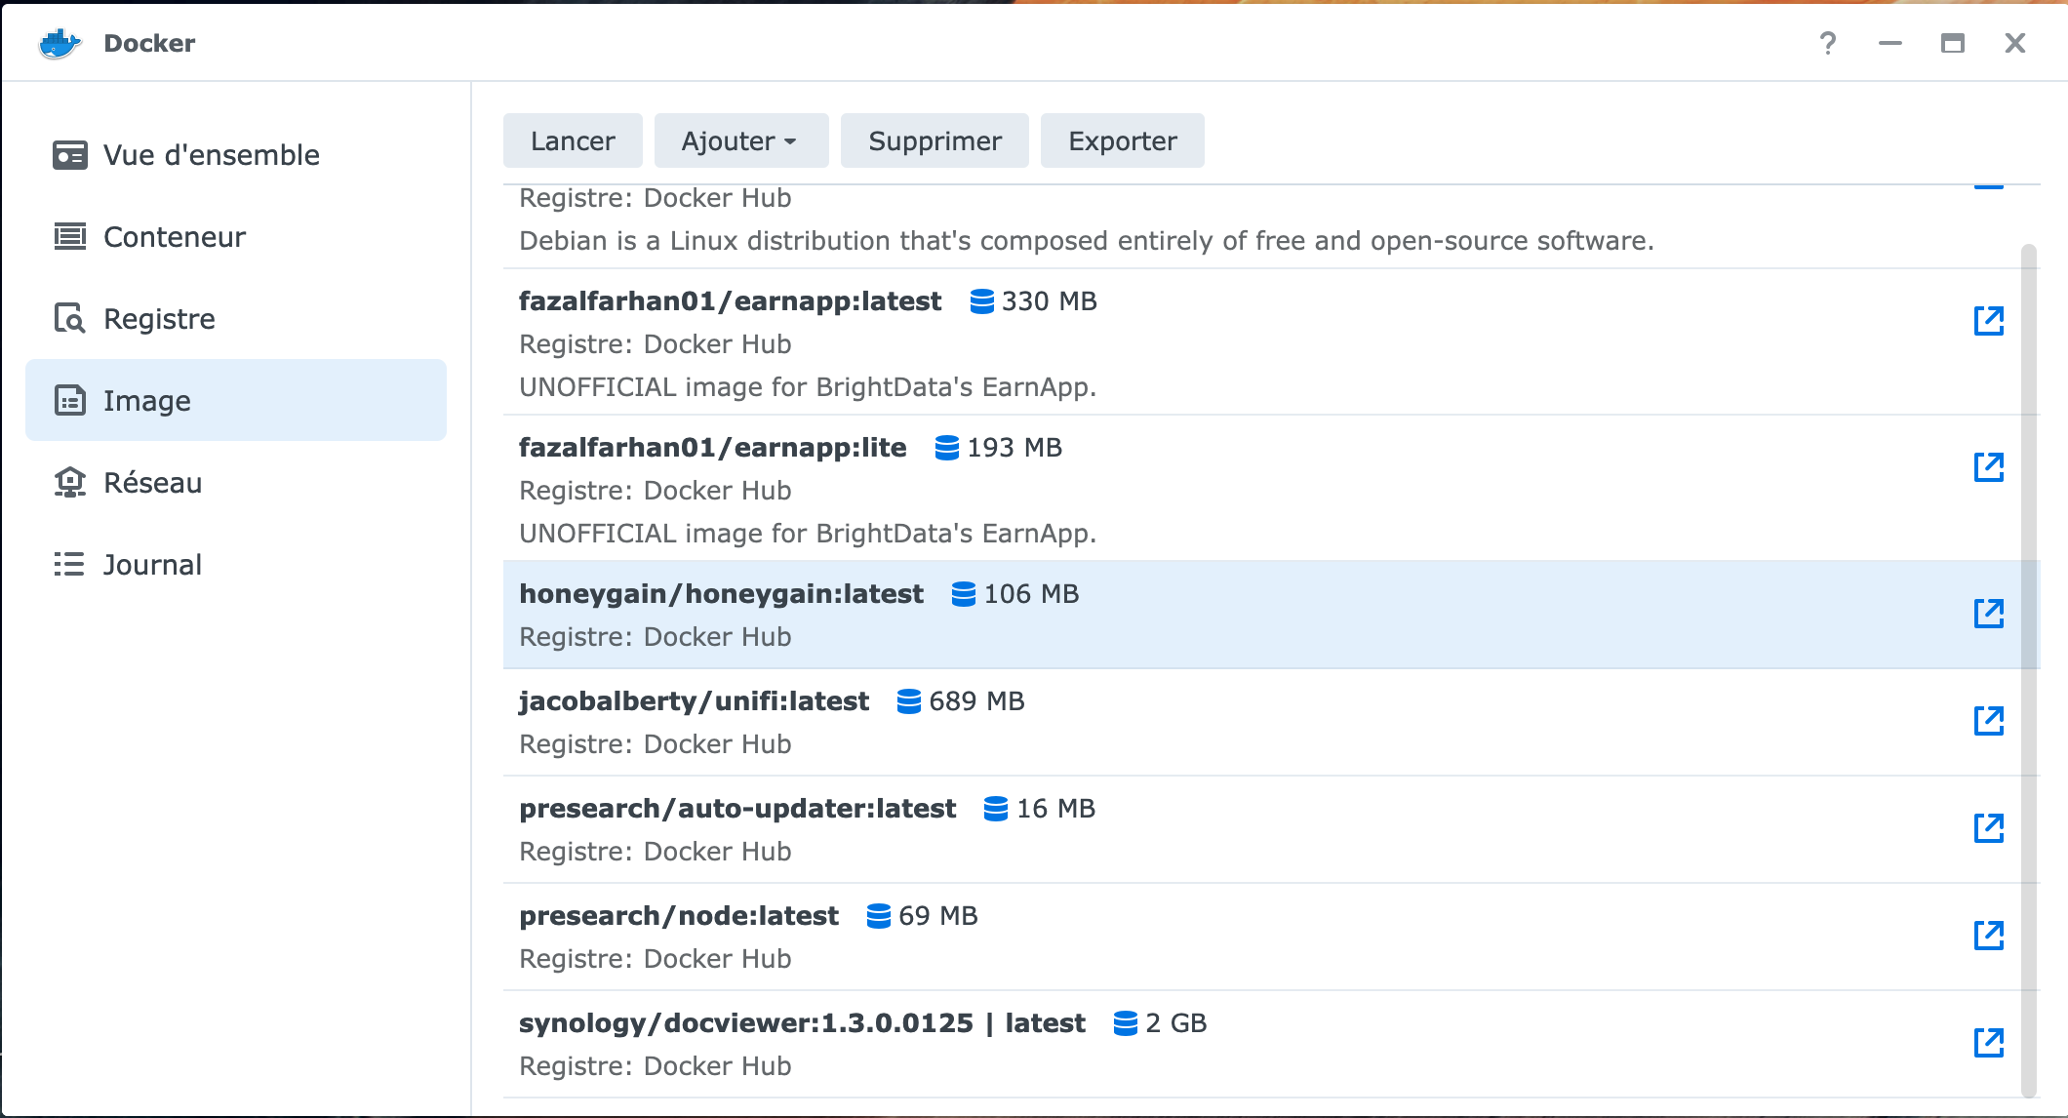The image size is (2068, 1118).
Task: Minimize the Docker window
Action: pos(1890,43)
